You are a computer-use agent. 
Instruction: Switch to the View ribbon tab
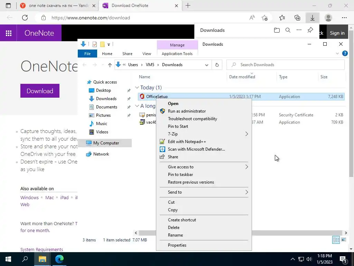[147, 54]
